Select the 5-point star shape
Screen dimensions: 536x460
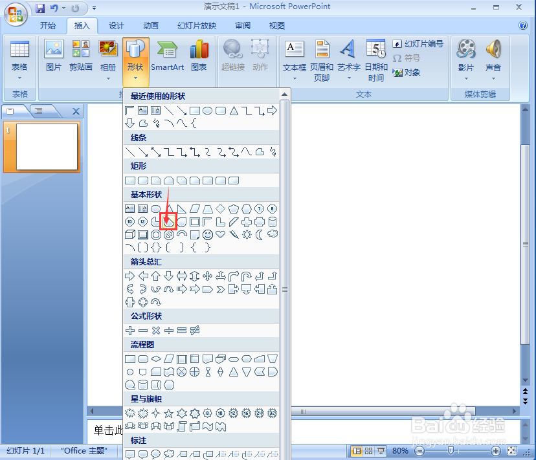[x=168, y=413]
